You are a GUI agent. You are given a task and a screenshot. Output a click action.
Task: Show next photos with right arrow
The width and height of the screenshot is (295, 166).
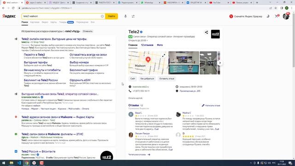(220, 63)
